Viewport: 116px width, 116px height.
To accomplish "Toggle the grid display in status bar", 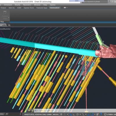I will tap(61, 115).
